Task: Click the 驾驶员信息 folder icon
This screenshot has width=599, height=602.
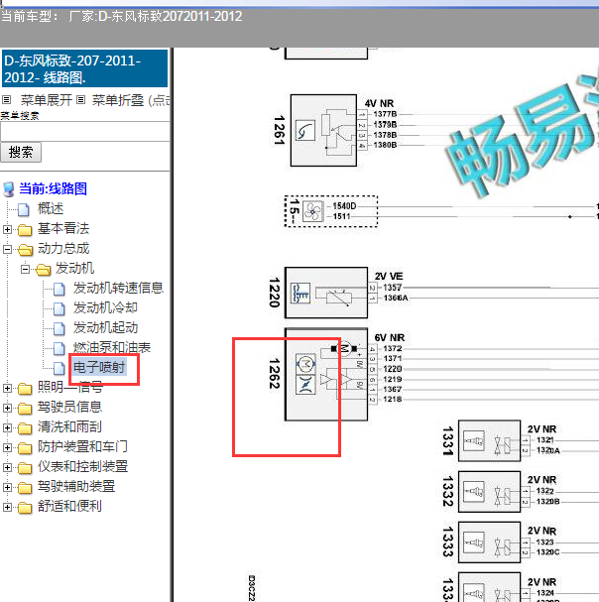Action: pyautogui.click(x=25, y=409)
